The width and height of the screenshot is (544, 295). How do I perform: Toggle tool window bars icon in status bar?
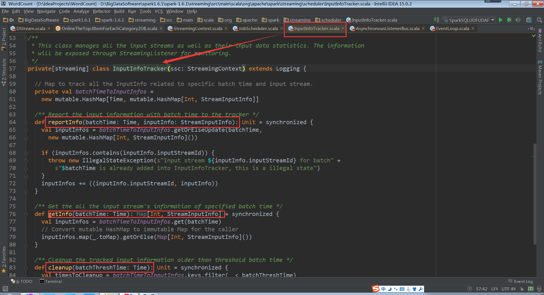(5, 289)
